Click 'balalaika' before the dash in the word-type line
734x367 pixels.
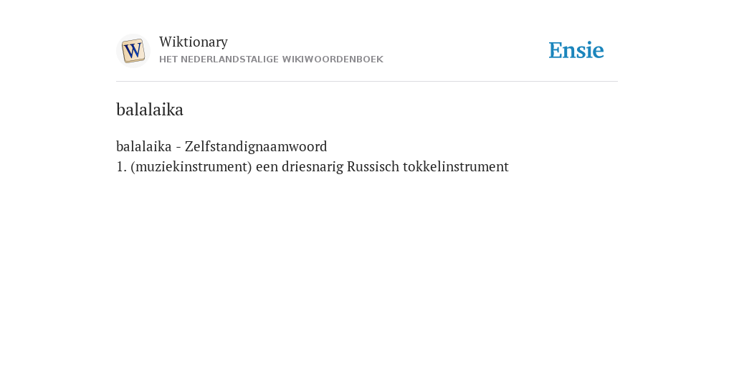143,146
